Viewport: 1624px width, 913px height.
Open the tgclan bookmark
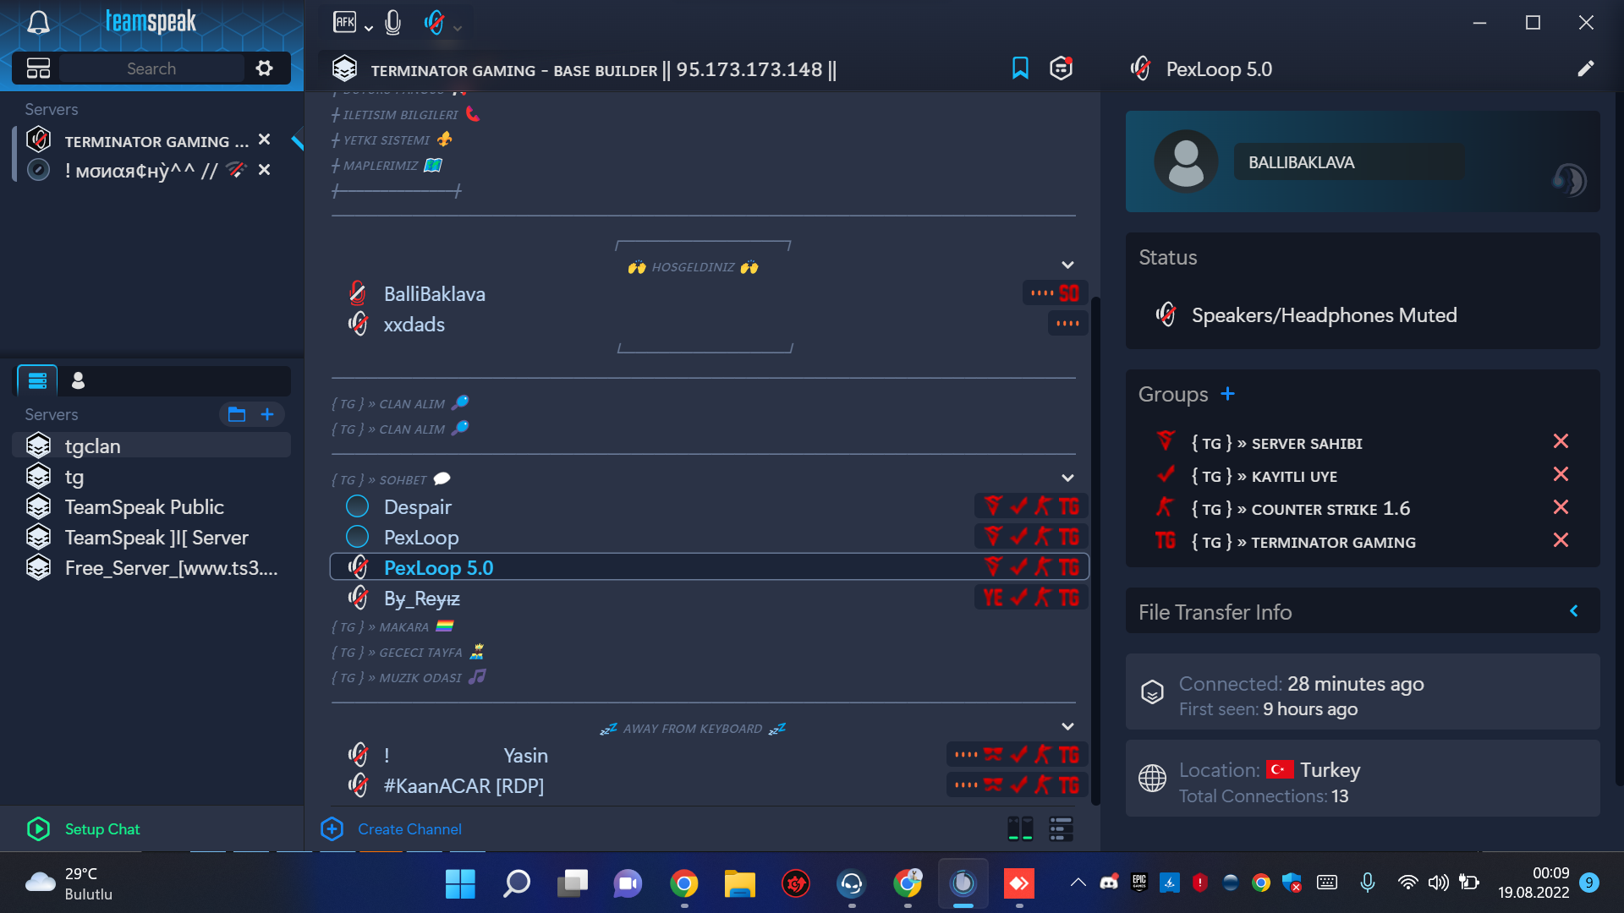(152, 446)
